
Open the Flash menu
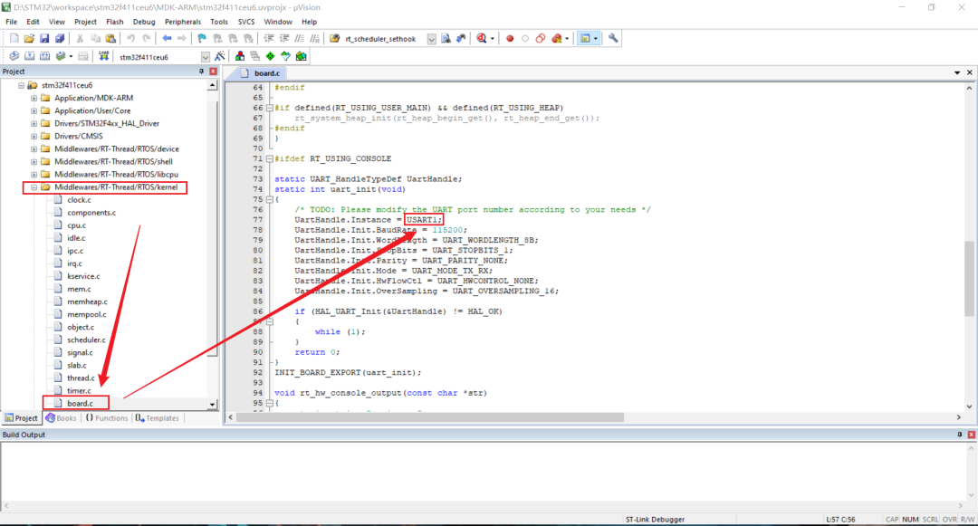114,21
